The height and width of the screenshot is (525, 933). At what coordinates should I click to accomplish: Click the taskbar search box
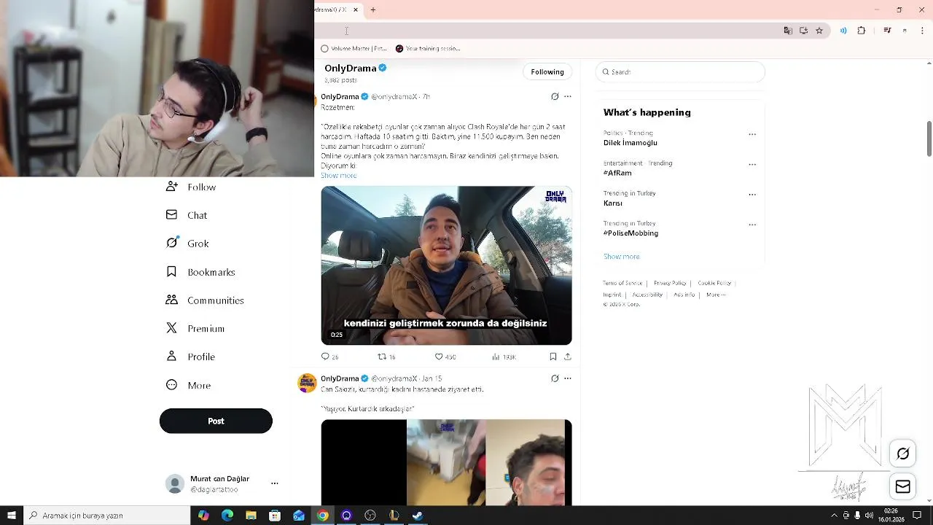point(107,516)
